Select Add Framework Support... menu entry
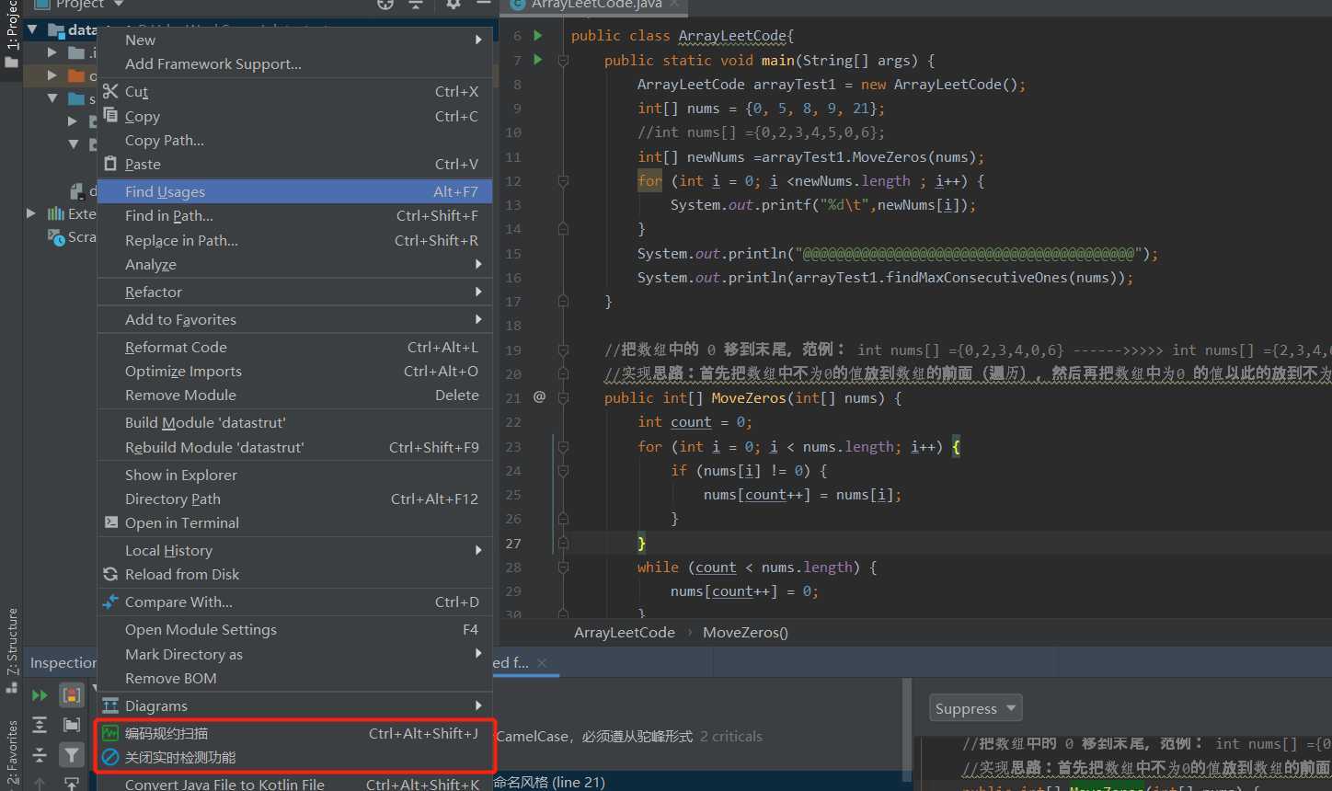The image size is (1332, 791). click(x=295, y=63)
